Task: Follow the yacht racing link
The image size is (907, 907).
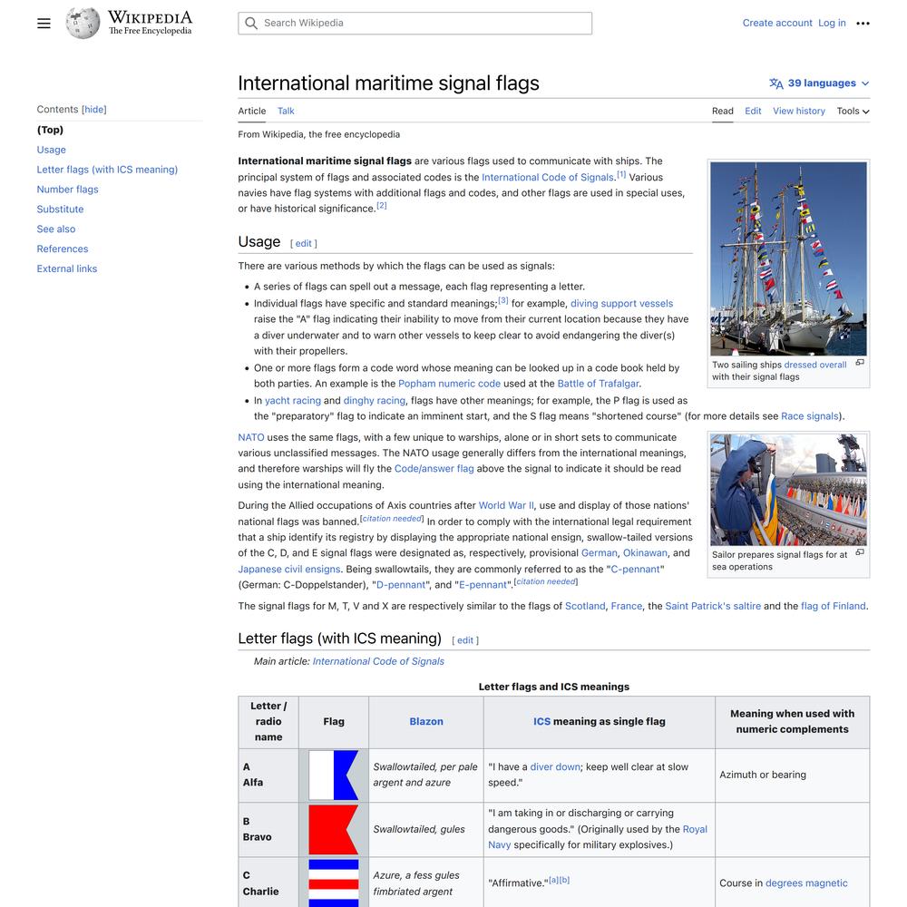Action: click(x=293, y=400)
